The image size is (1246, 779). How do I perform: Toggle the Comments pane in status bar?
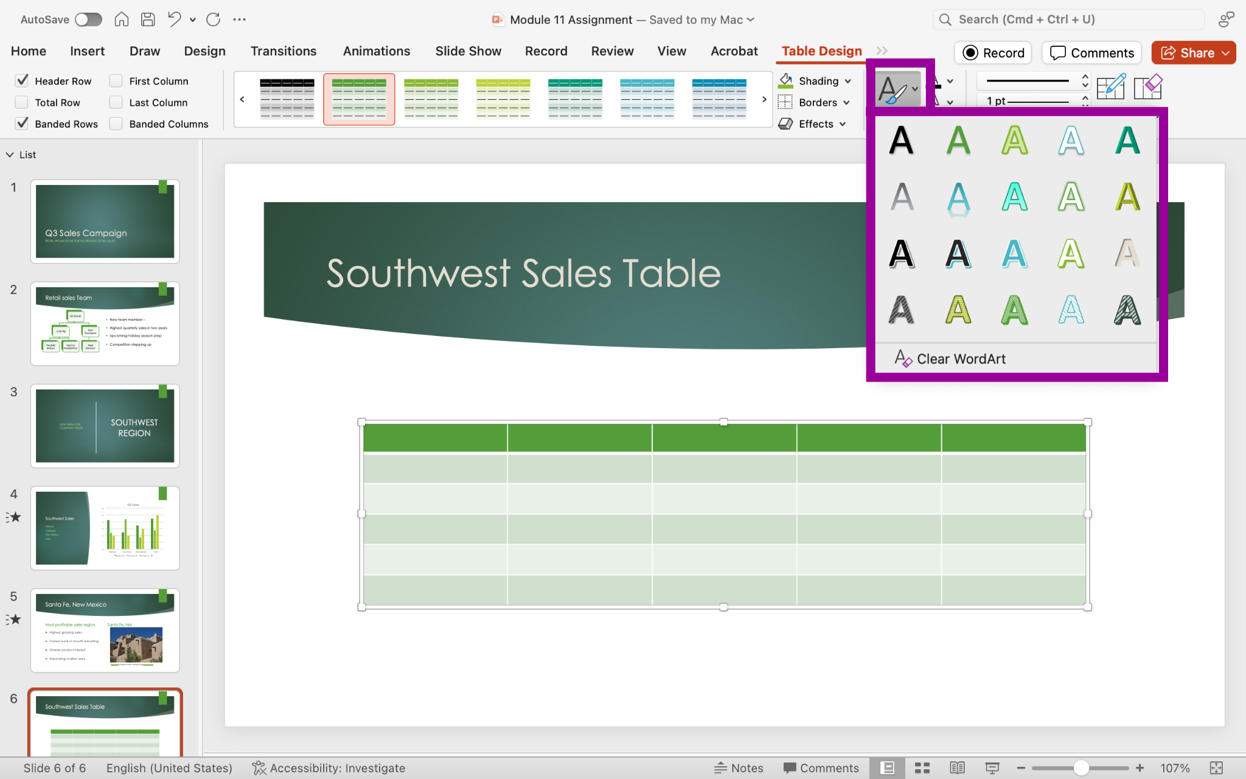[x=821, y=768]
